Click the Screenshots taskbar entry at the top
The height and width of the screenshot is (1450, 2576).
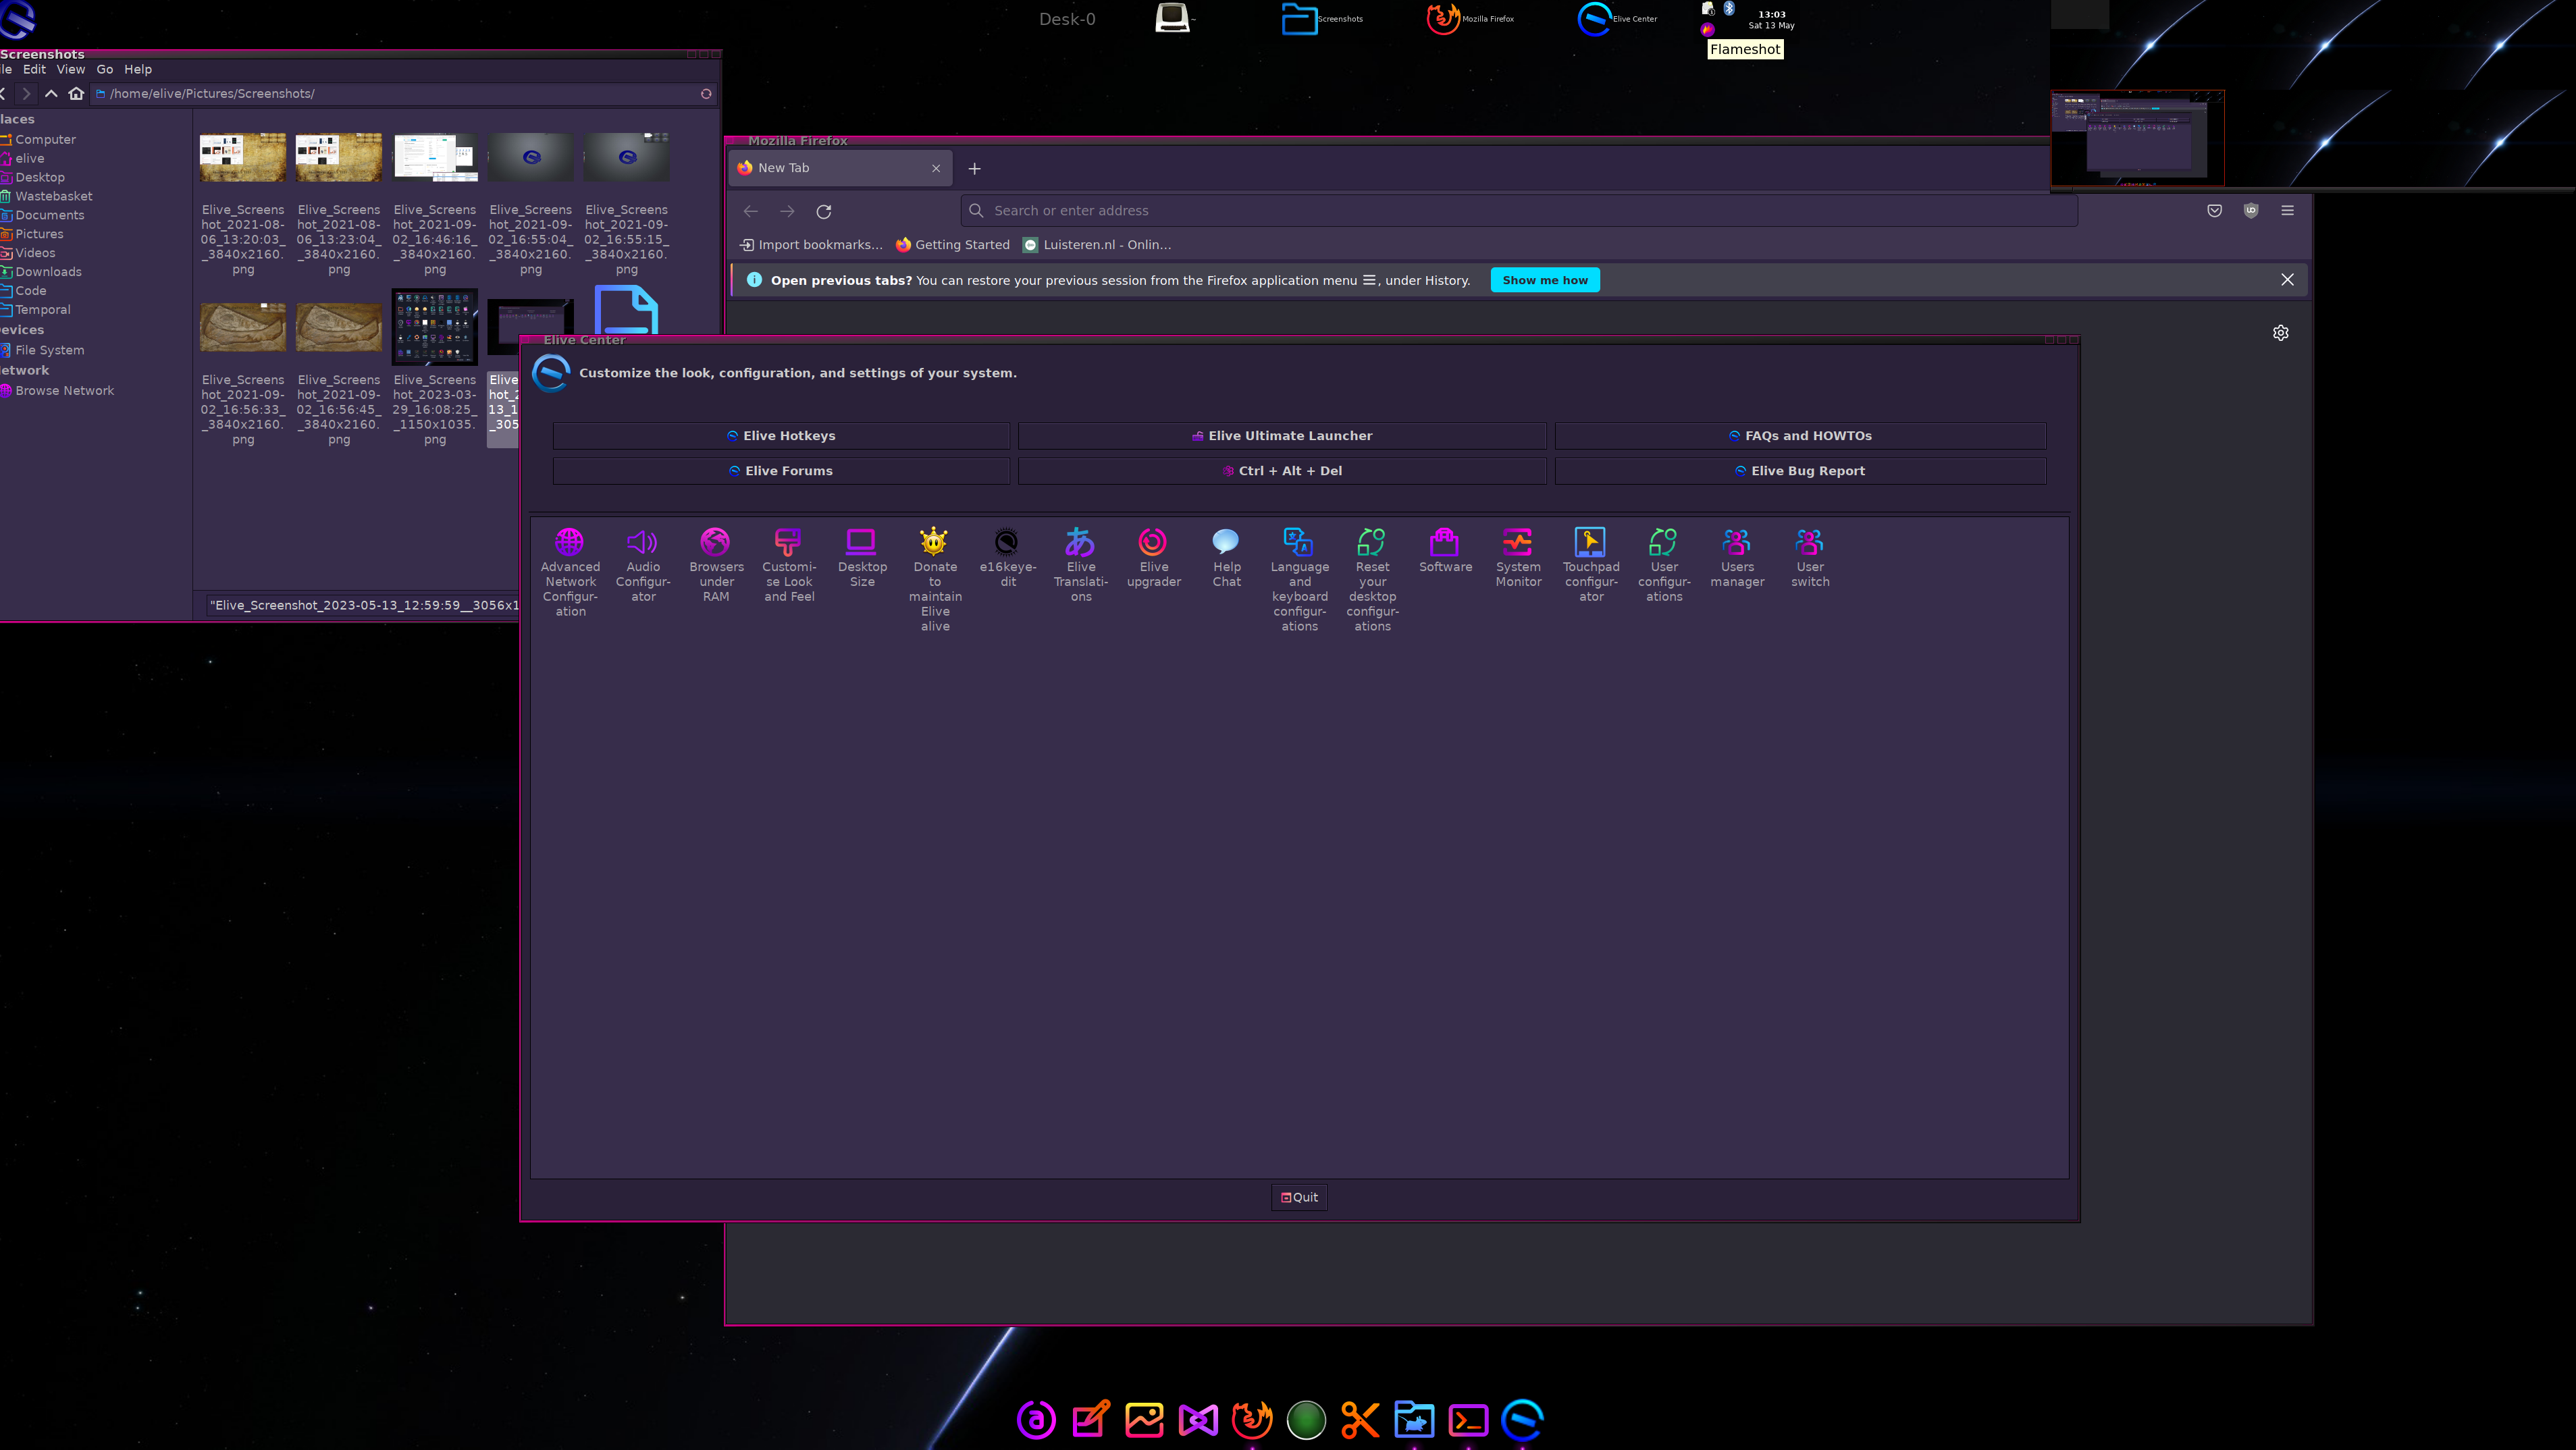pyautogui.click(x=1322, y=18)
